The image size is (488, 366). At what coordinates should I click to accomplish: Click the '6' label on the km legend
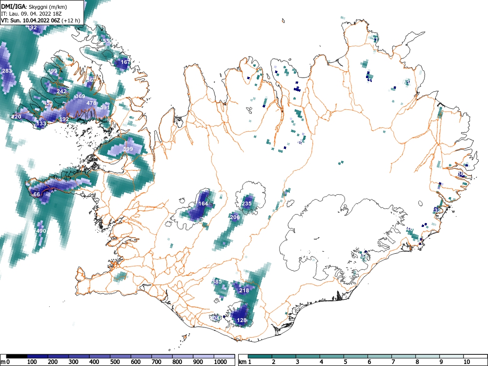(x=369, y=362)
